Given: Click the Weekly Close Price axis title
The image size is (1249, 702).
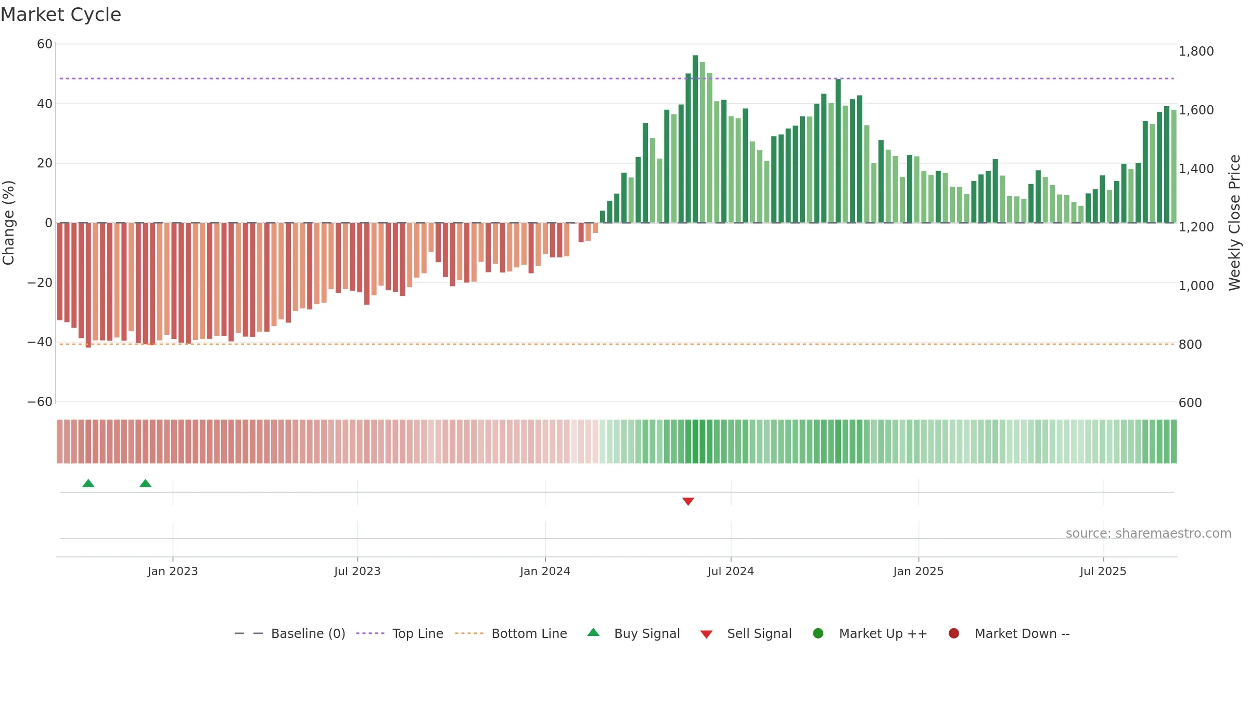Looking at the screenshot, I should (x=1234, y=223).
